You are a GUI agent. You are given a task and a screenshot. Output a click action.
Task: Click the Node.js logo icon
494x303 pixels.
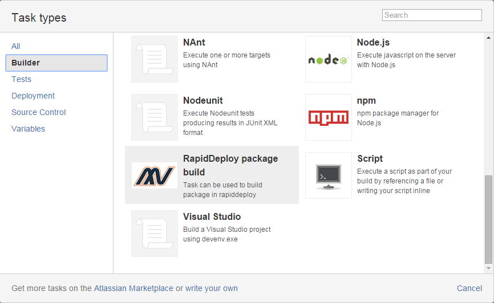click(328, 59)
